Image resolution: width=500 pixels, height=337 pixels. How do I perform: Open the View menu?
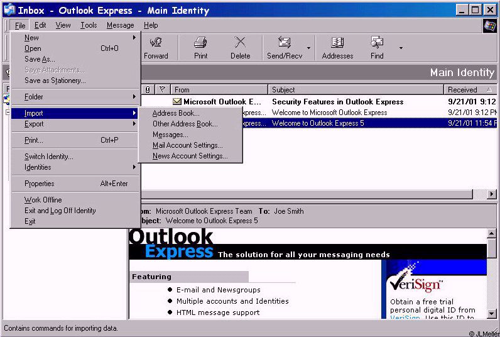[x=63, y=25]
